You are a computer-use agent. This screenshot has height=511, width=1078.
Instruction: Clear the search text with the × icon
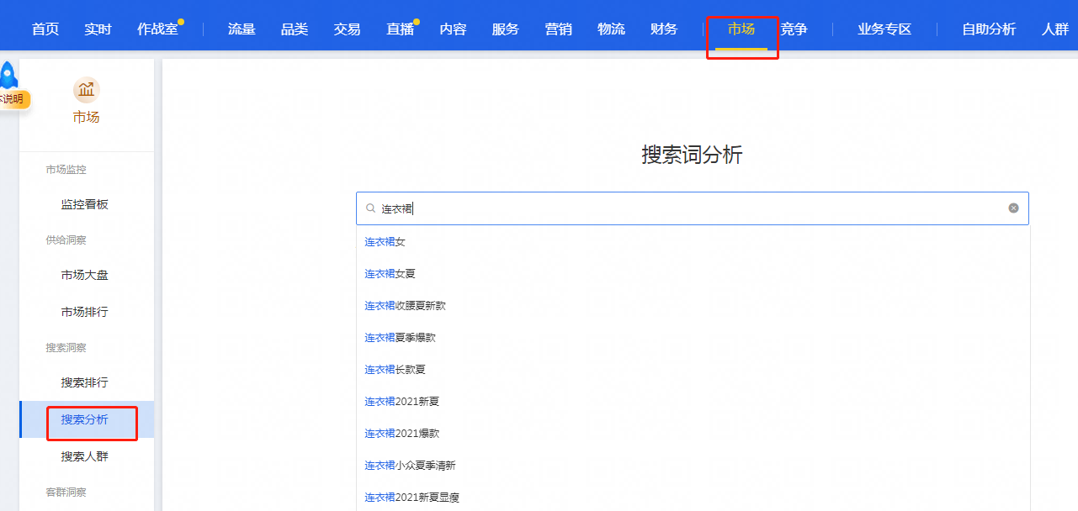point(1013,208)
